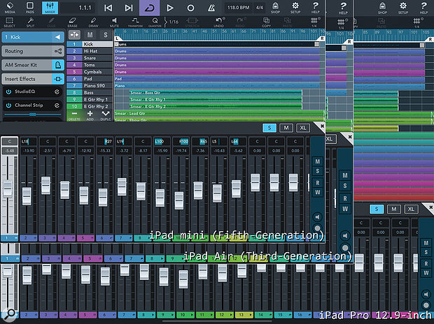This screenshot has width=434, height=324.
Task: Toggle cycle loop mode
Action: [150, 8]
